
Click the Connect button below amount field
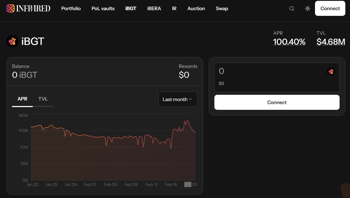(x=277, y=102)
